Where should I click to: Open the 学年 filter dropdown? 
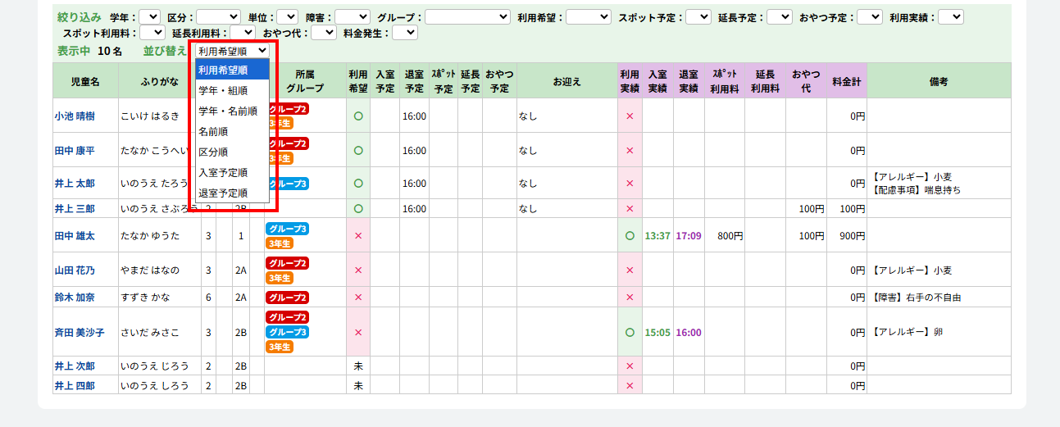[x=150, y=16]
